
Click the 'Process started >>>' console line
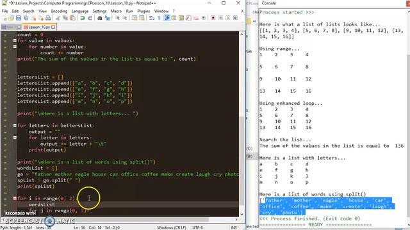coord(286,12)
